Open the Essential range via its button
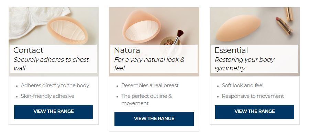 254,112
